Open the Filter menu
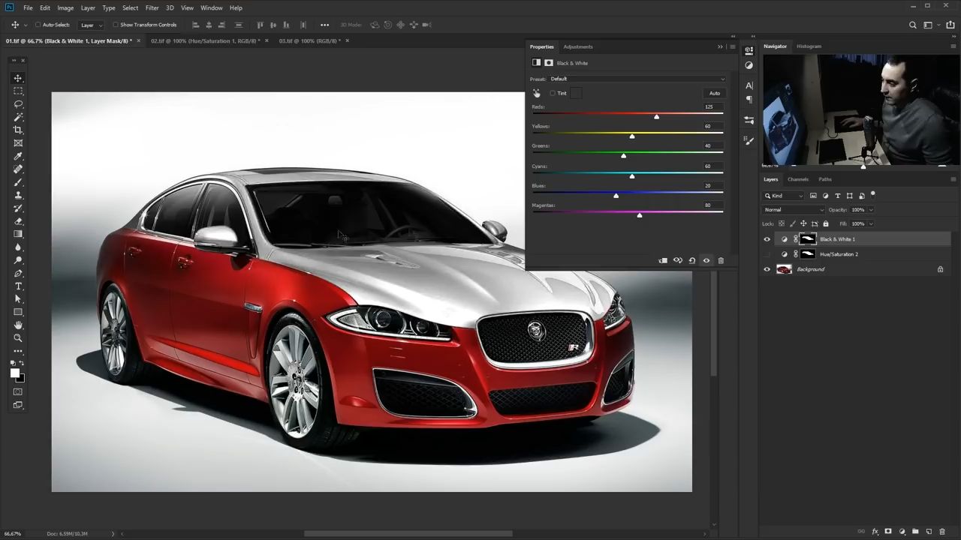This screenshot has height=540, width=961. point(152,7)
